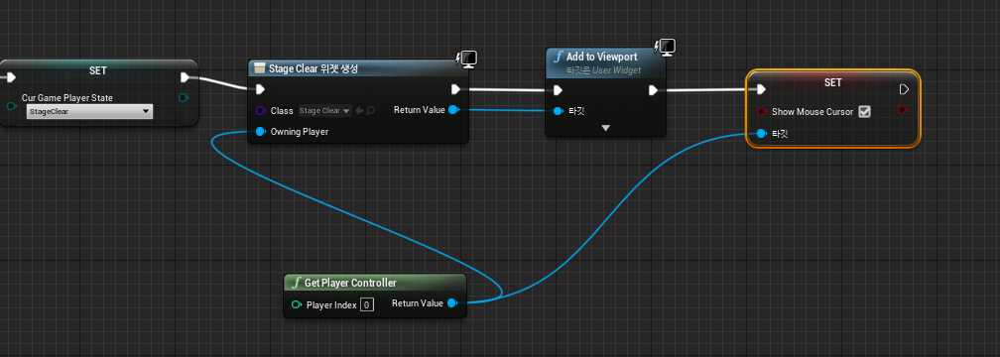Open the Stage Clear class selector dropdown

click(x=325, y=111)
